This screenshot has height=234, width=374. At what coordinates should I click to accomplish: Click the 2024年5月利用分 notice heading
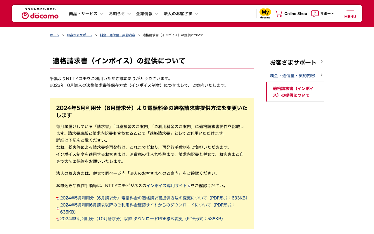pyautogui.click(x=152, y=111)
